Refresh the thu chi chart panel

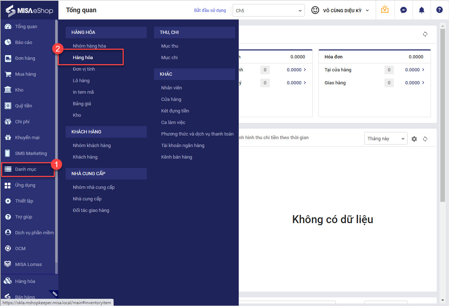[425, 139]
